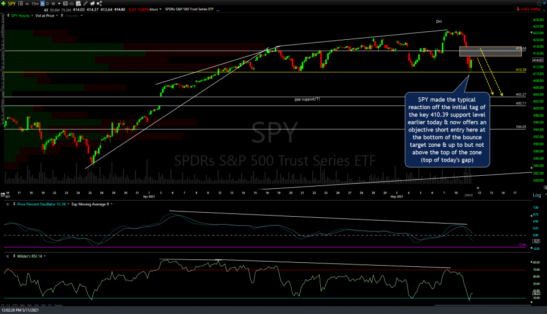The width and height of the screenshot is (547, 314).
Task: Click the gap support/T1 chart label
Action: 307,100
